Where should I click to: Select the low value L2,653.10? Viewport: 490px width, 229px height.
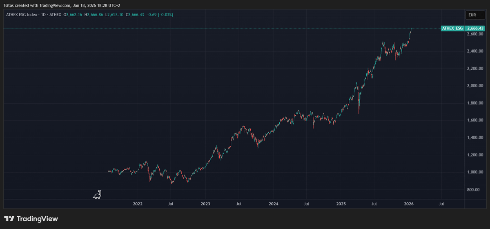[116, 15]
